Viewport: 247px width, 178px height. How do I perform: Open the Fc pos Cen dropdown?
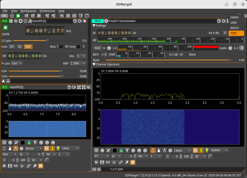16,63
